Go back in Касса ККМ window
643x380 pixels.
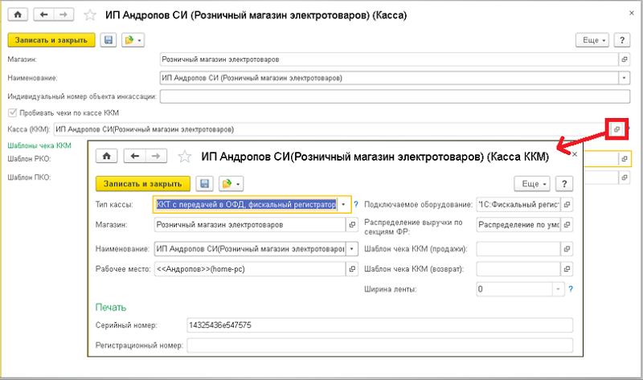pyautogui.click(x=134, y=156)
